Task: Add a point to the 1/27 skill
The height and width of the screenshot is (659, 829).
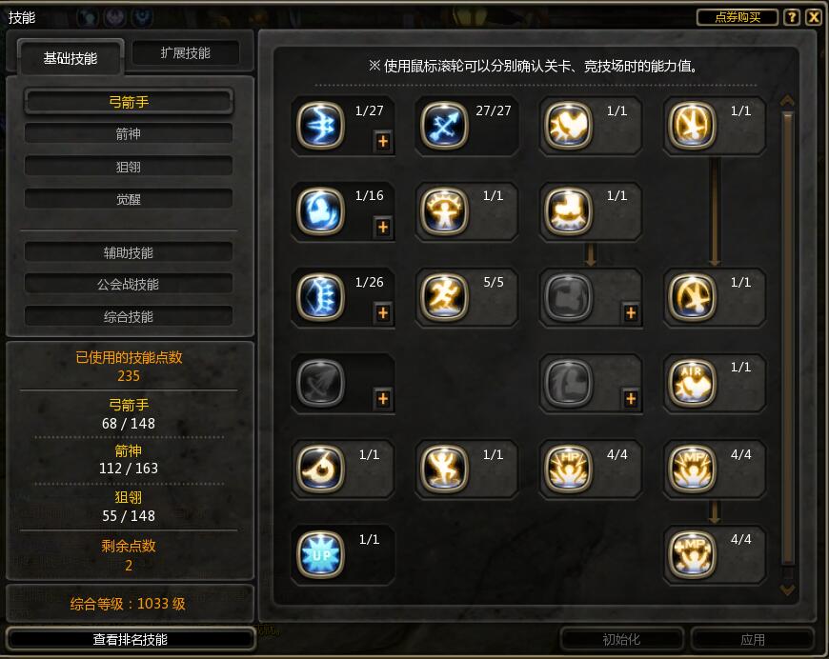Action: 383,141
